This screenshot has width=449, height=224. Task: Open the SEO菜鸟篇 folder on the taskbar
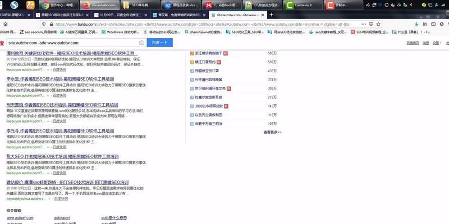[x=140, y=5]
